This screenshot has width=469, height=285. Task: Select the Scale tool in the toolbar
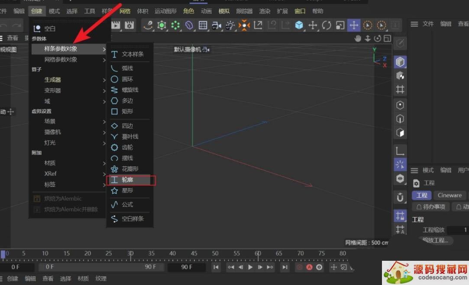click(x=340, y=26)
